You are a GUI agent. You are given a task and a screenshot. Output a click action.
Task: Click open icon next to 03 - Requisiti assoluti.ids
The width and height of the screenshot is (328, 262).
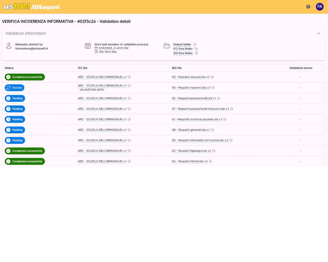click(x=212, y=77)
